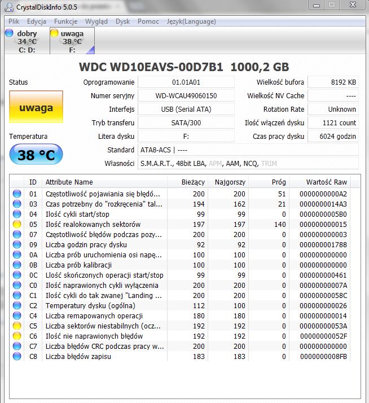Image resolution: width=369 pixels, height=403 pixels.
Task: Click the status orb for attribute 0A
Action: (17, 255)
